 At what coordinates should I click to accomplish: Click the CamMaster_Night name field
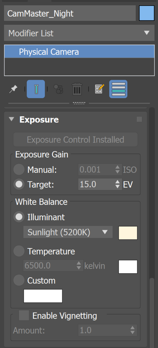pos(70,14)
